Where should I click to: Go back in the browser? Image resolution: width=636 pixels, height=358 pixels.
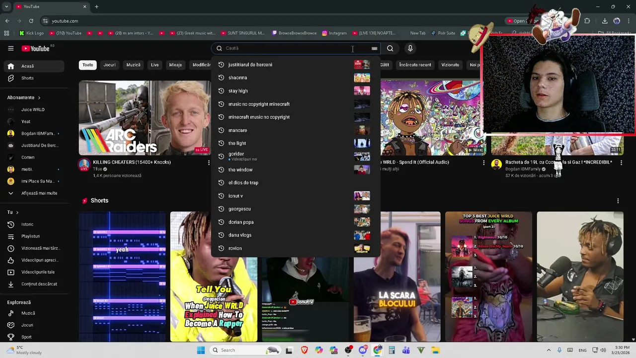pos(7,21)
